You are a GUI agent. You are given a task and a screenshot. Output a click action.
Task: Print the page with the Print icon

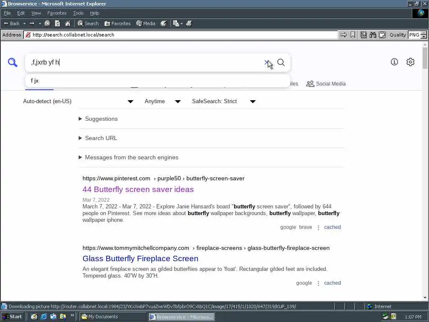point(189,23)
